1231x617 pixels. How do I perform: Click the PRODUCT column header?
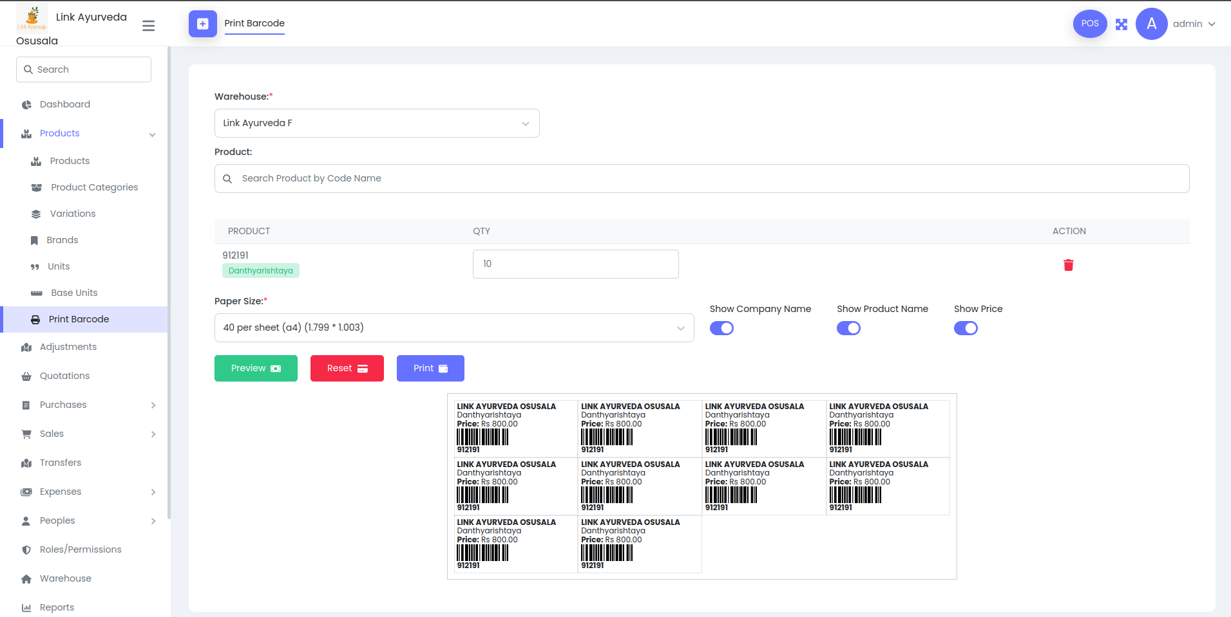click(249, 231)
